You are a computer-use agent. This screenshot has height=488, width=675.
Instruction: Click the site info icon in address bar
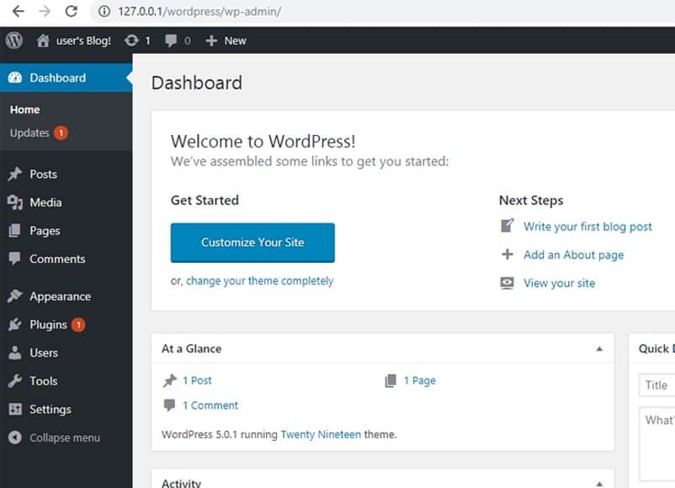pyautogui.click(x=104, y=11)
